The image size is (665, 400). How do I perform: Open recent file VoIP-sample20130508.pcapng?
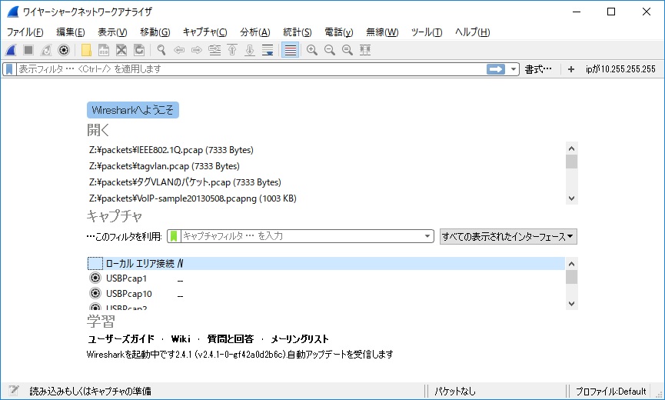click(192, 198)
